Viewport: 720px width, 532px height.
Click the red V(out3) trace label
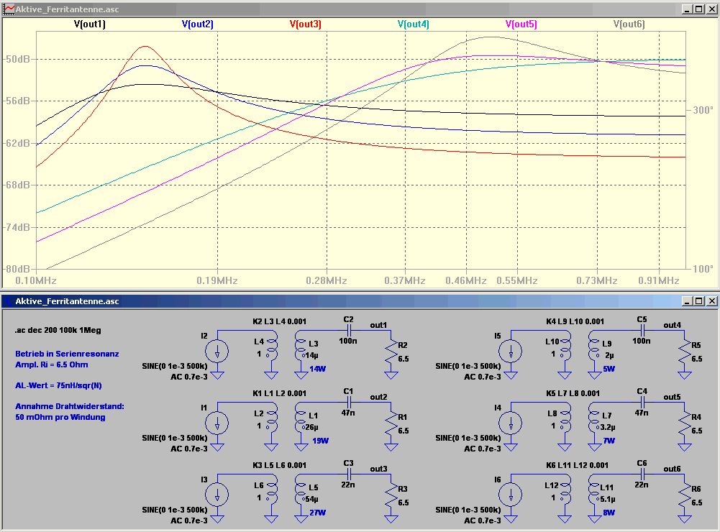tap(306, 24)
